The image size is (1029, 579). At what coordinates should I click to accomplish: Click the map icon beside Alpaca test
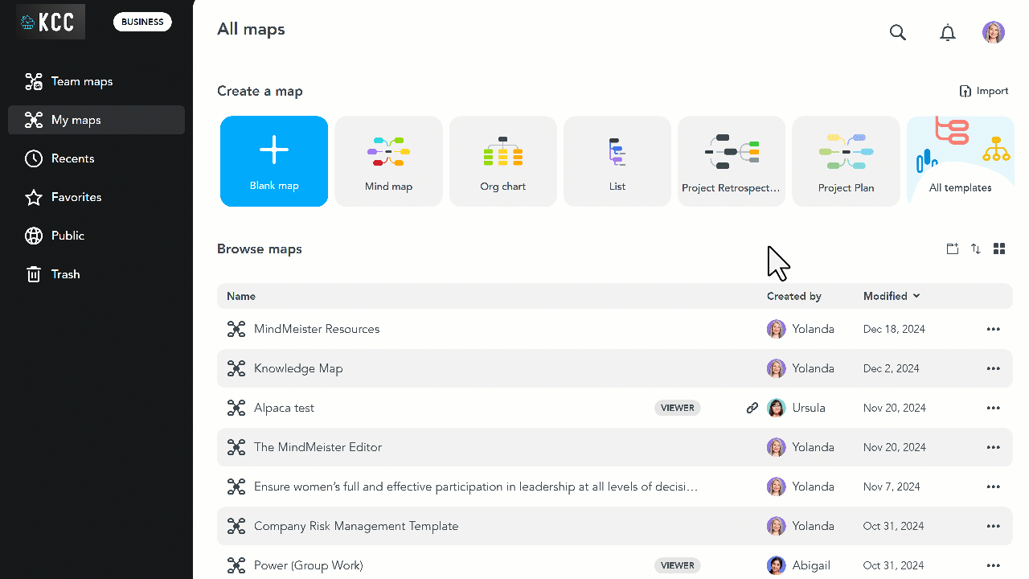(236, 408)
